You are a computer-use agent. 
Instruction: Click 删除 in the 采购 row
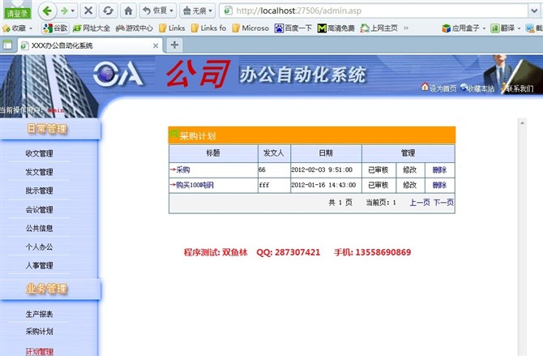[x=439, y=169]
